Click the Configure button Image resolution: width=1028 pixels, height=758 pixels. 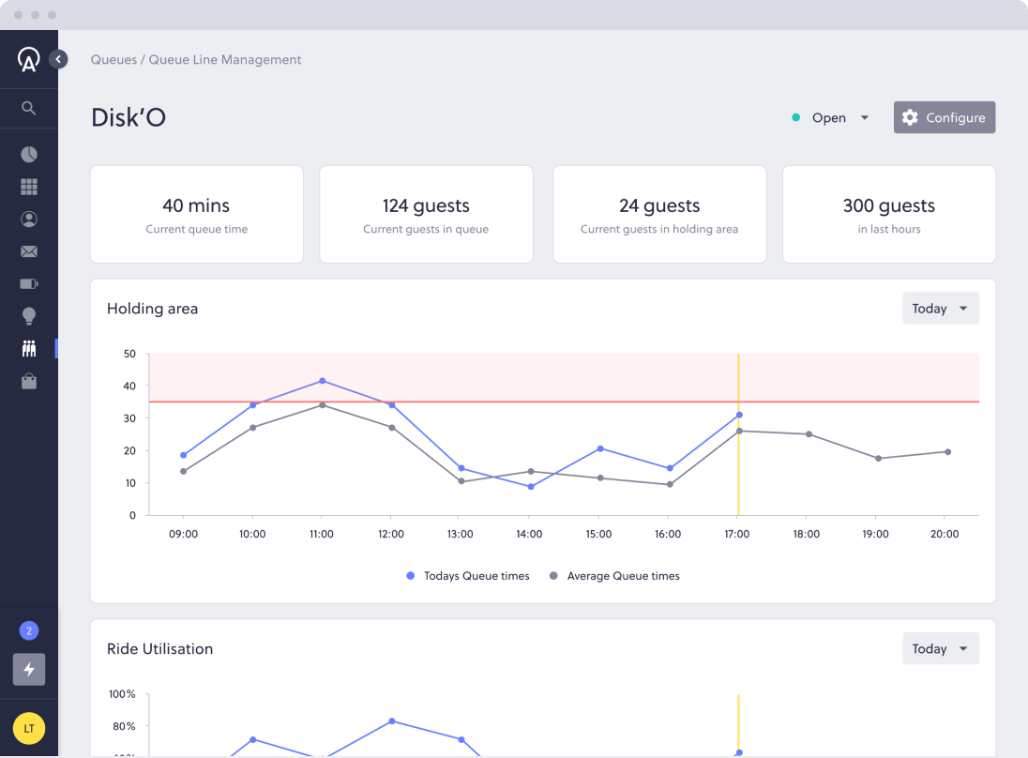(945, 117)
